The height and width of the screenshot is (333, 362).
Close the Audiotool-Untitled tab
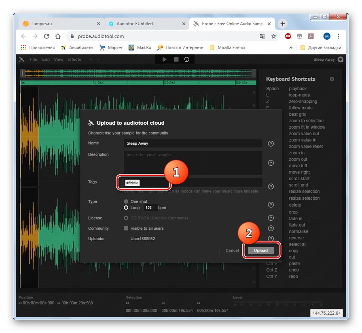point(184,23)
